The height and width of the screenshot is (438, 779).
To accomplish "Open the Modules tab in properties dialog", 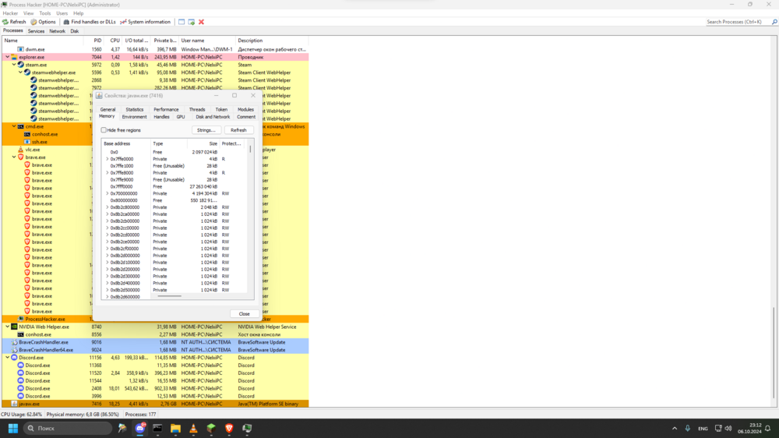I will click(245, 109).
